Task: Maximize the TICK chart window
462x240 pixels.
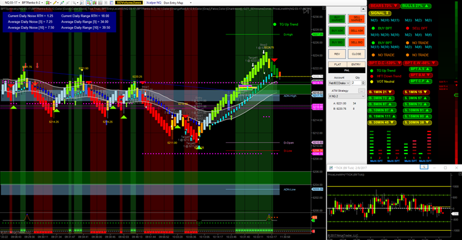Action: [445, 168]
